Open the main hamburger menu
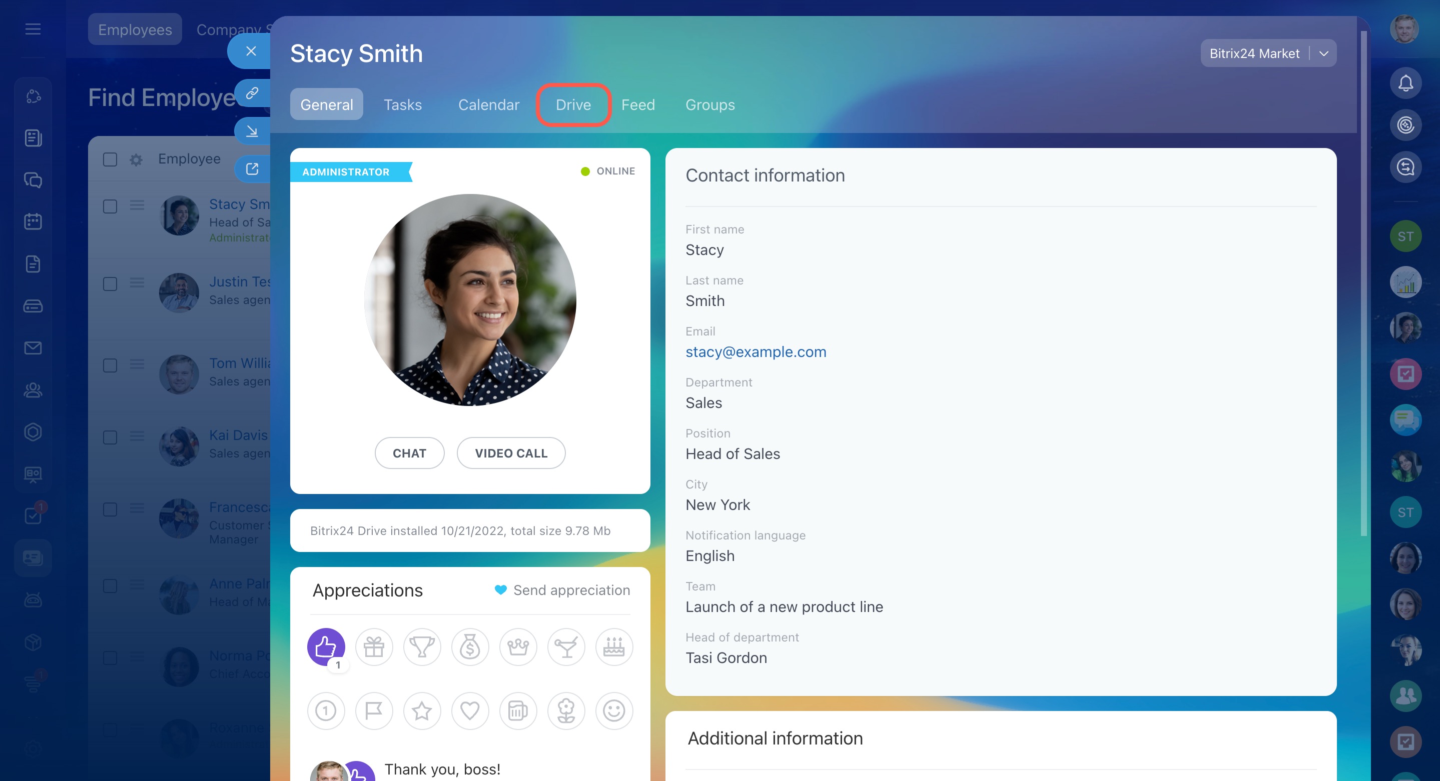The height and width of the screenshot is (781, 1440). (x=33, y=29)
